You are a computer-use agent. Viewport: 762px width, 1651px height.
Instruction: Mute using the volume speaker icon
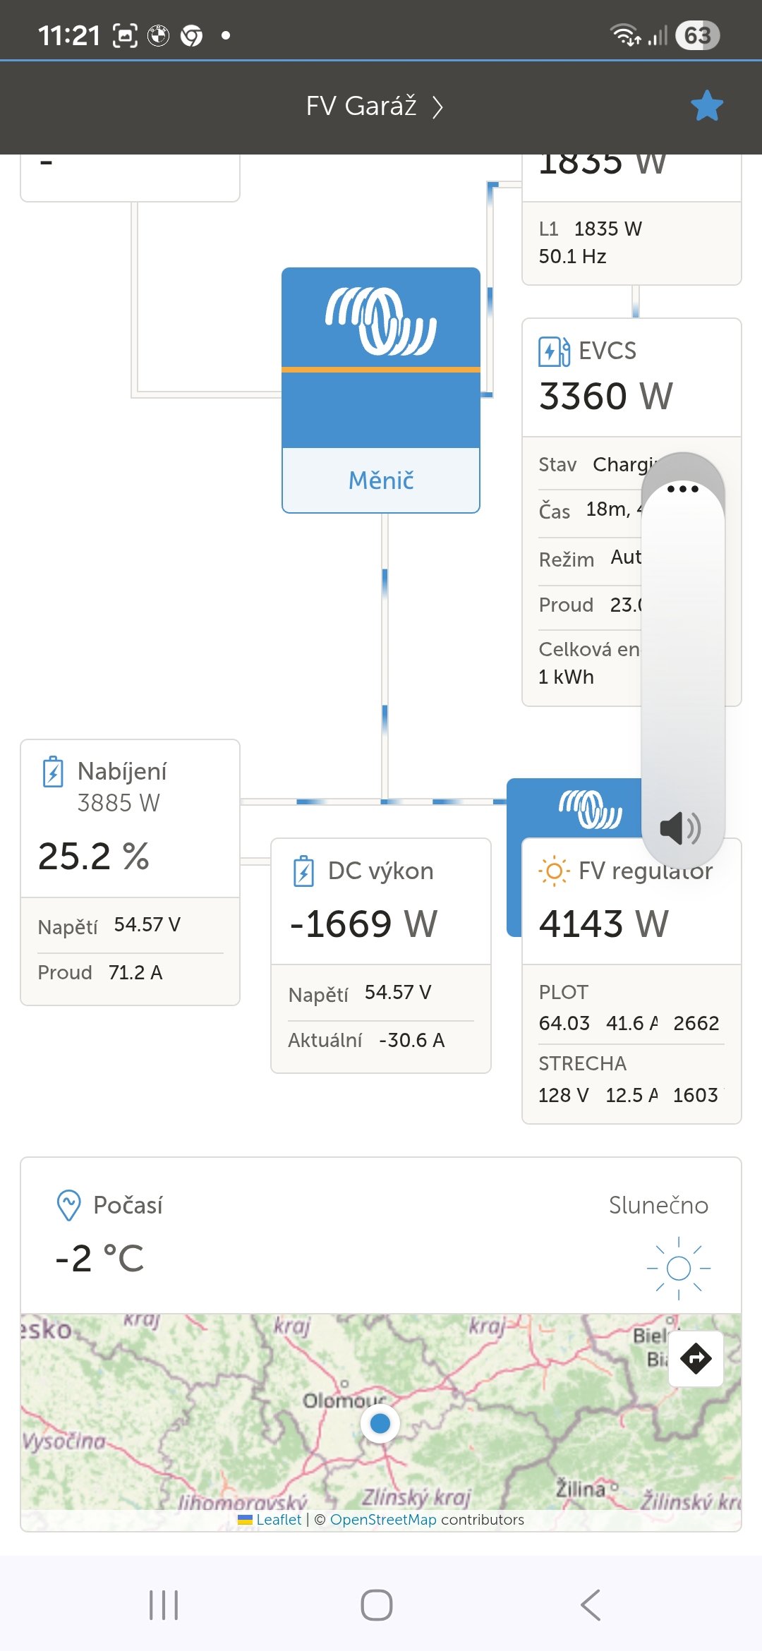[679, 828]
